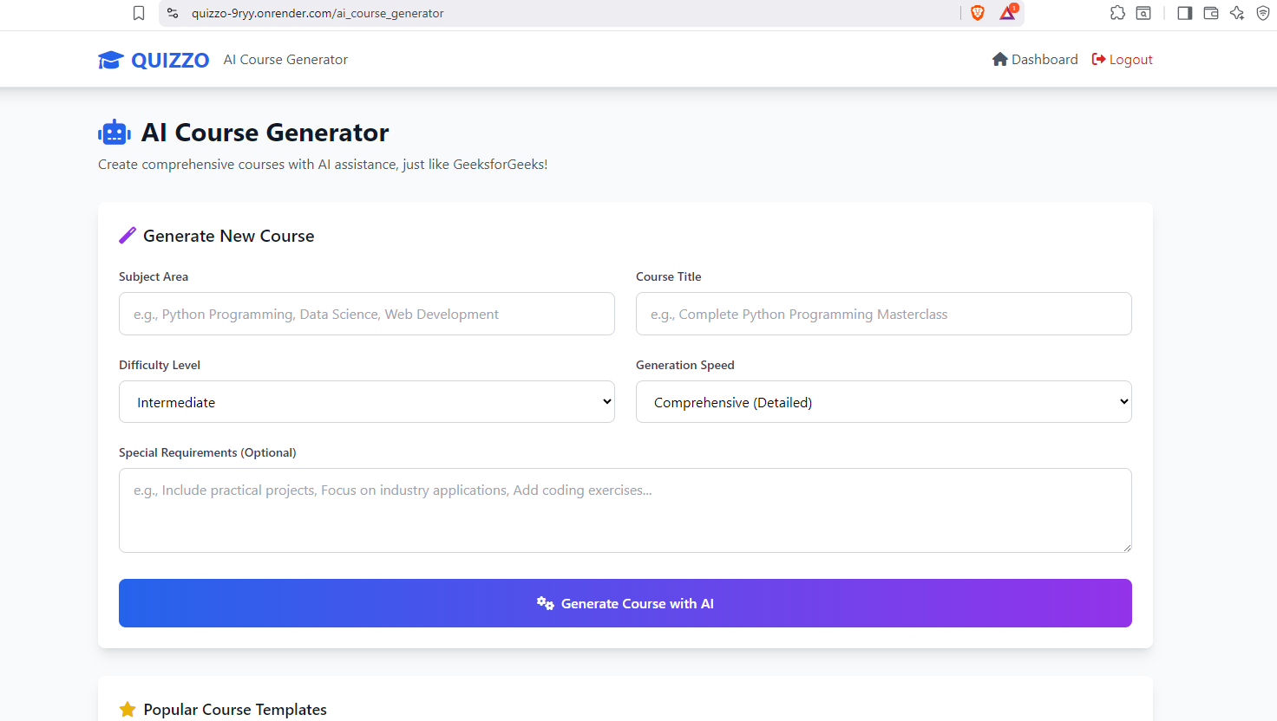Open the Brave Rewards triangle icon
The width and height of the screenshot is (1277, 721).
click(1008, 12)
